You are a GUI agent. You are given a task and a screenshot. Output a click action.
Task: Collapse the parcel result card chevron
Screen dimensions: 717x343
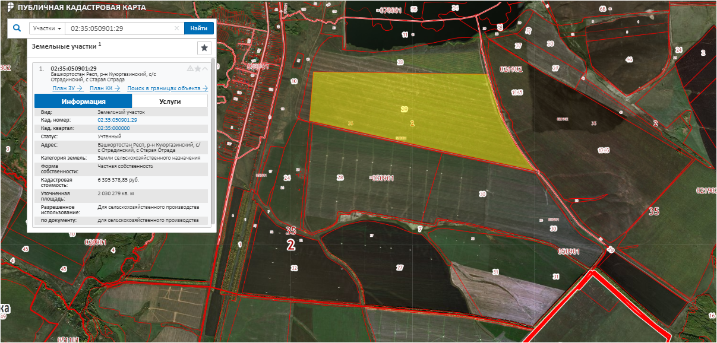[x=205, y=68]
